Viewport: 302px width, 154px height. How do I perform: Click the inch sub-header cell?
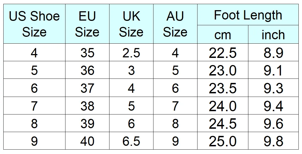coord(273,34)
